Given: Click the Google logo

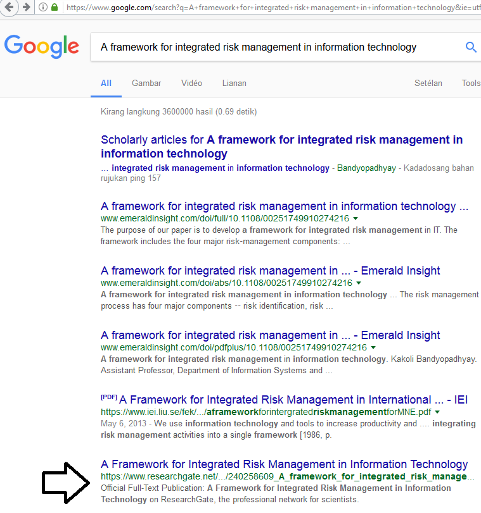Looking at the screenshot, I should click(x=42, y=47).
